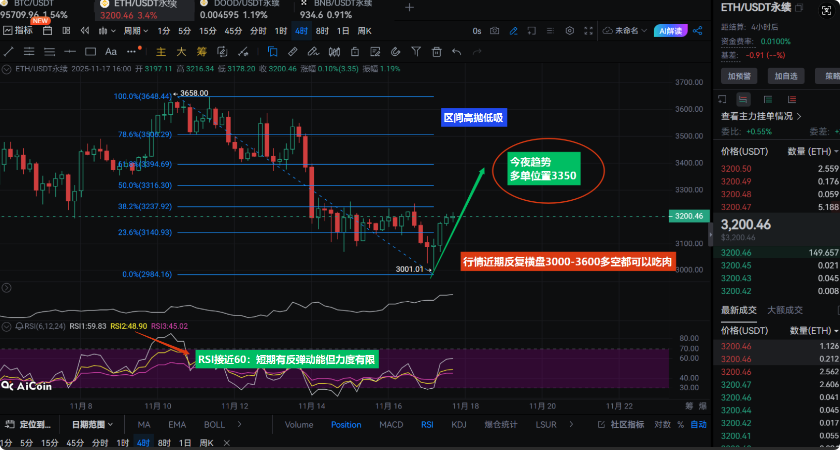Screen dimensions: 840x450
Task: Open the 日期范围 date range dropdown
Action: click(92, 424)
